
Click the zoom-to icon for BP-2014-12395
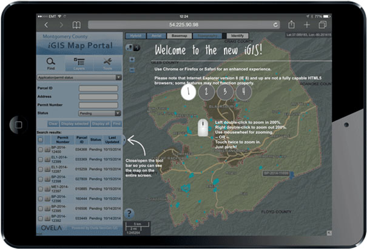coord(47,208)
